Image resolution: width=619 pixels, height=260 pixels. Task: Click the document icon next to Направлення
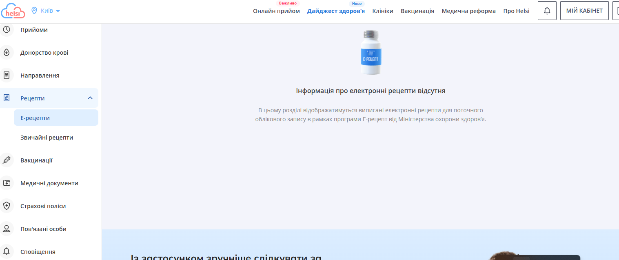[x=6, y=75]
